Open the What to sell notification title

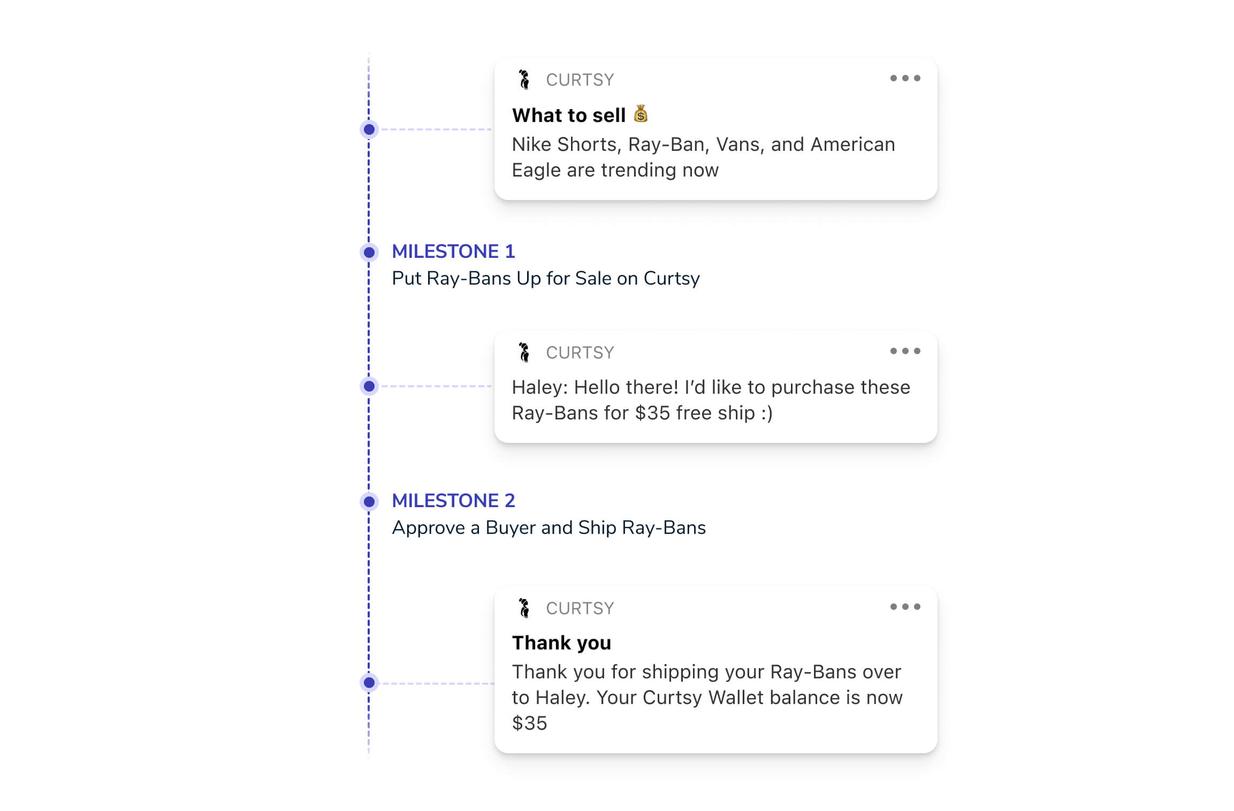click(x=568, y=115)
